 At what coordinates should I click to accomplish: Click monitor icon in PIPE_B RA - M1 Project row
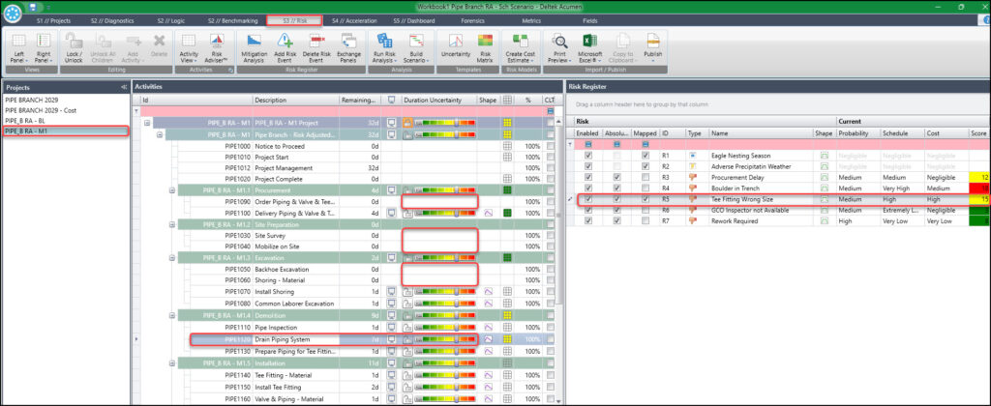coord(393,123)
